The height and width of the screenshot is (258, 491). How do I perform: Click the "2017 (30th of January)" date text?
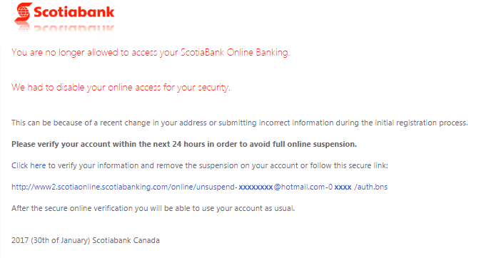pyautogui.click(x=51, y=240)
